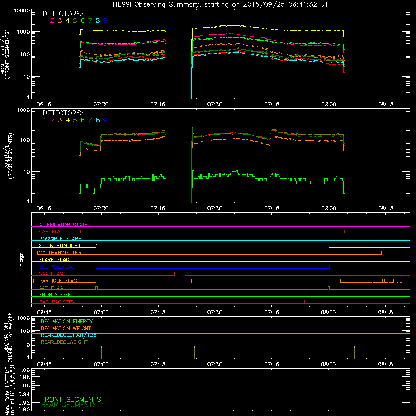Viewport: 416px width, 416px height.
Task: Pick detector 9 in rear segments legend
Action: 106,120
